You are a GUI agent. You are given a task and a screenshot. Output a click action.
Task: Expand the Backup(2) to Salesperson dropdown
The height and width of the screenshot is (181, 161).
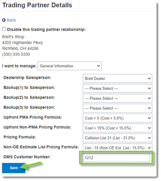117,98
